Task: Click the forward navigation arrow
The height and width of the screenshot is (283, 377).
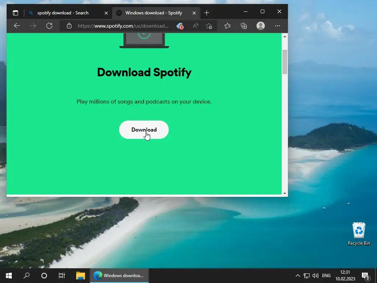Action: coord(33,26)
